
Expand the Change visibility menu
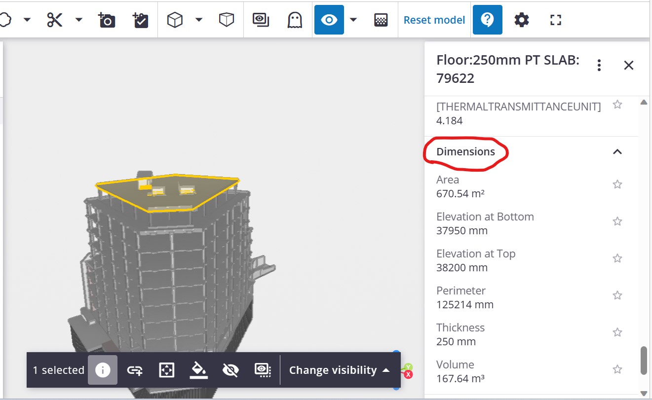[x=340, y=370]
